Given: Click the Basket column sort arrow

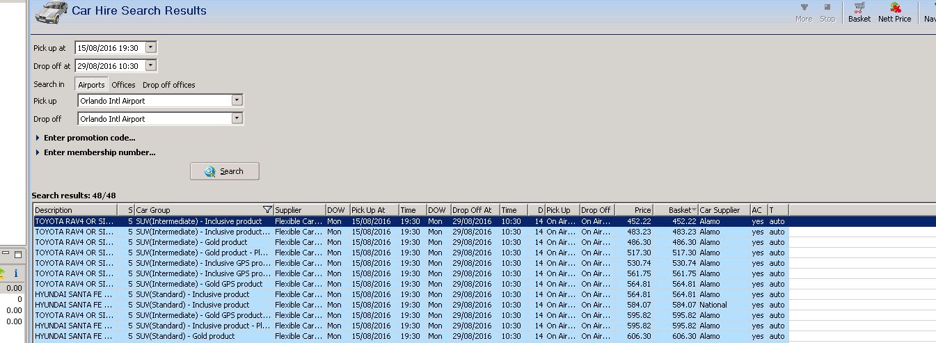Looking at the screenshot, I should coord(694,210).
